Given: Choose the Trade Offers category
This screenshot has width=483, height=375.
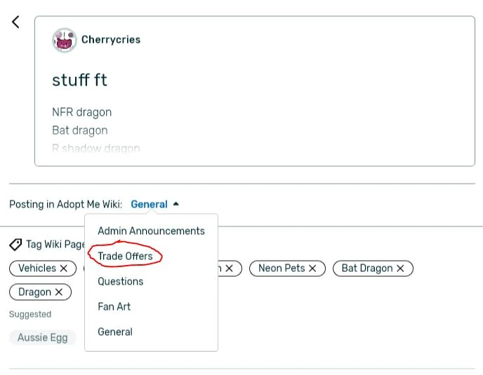Looking at the screenshot, I should click(125, 256).
